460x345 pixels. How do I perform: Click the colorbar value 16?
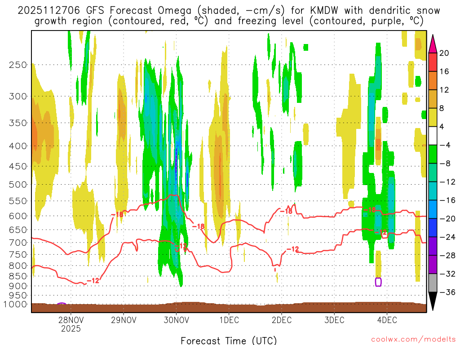tap(444, 71)
